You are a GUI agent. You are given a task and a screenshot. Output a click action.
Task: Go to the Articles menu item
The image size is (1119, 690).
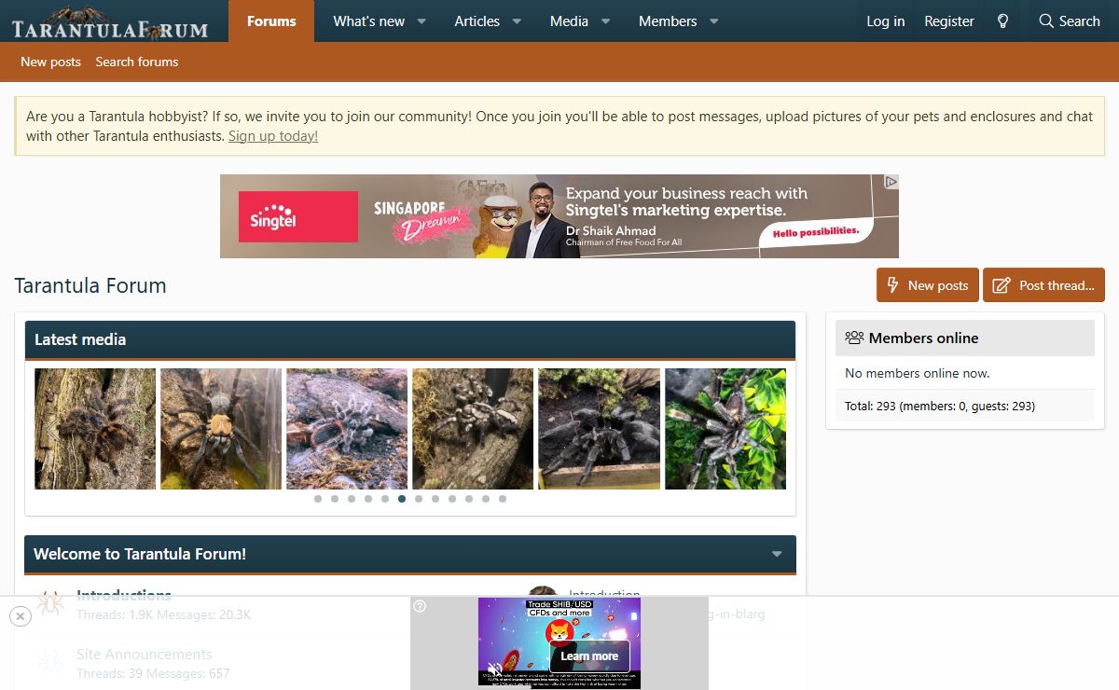477,21
